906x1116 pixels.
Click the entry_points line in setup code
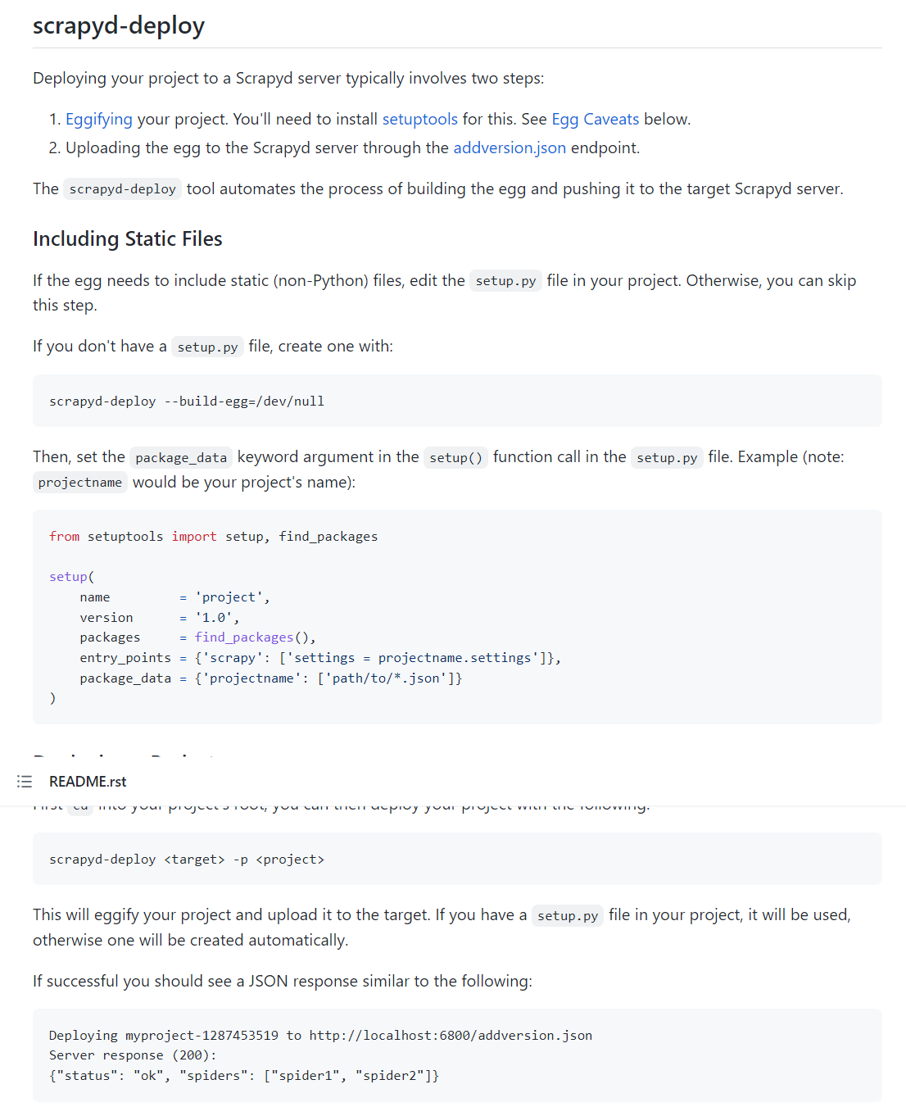319,658
